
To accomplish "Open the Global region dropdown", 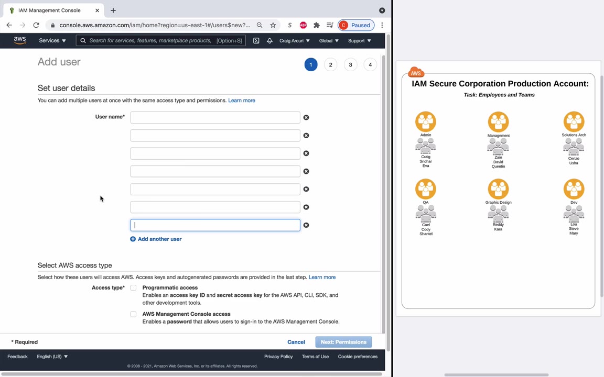I will tap(329, 40).
